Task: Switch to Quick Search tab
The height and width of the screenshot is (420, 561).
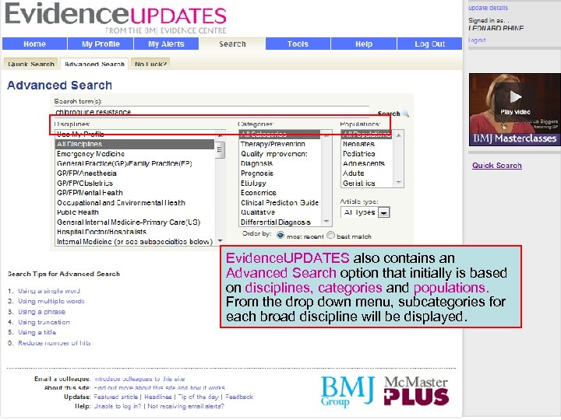Action: (30, 64)
